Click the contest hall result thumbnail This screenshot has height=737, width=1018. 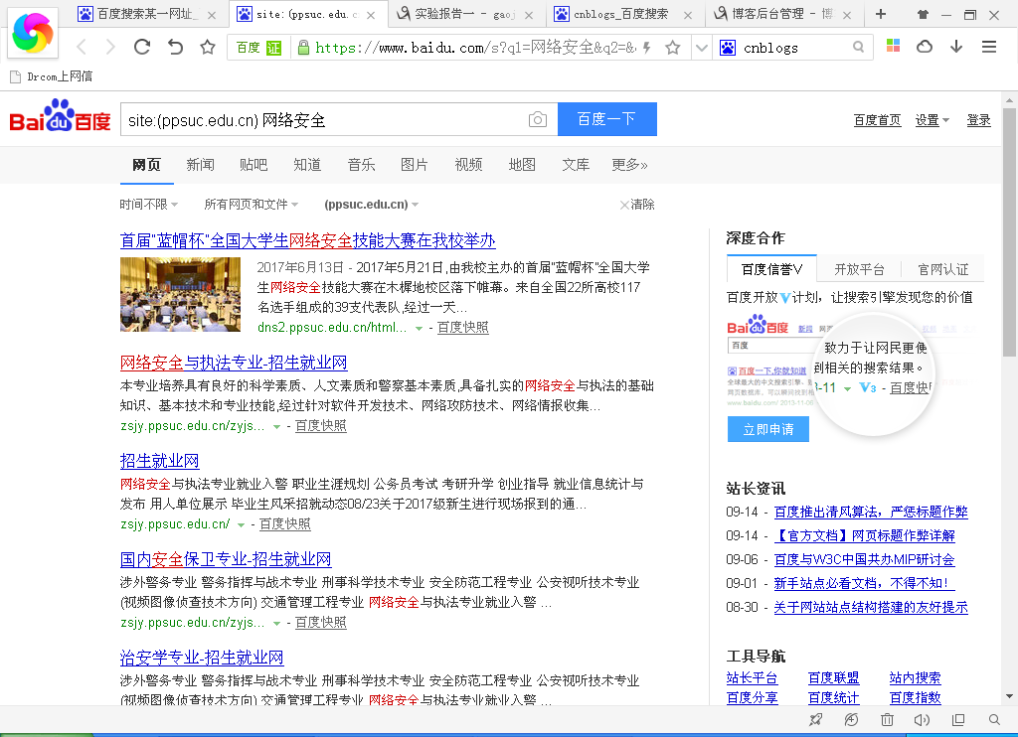click(x=181, y=295)
